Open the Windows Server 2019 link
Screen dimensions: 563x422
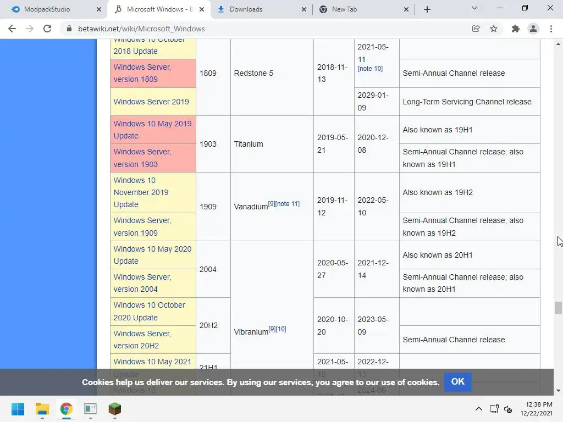tap(151, 102)
